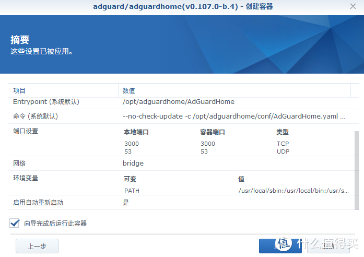
Task: Click the 摘要 heading
Action: pos(20,40)
